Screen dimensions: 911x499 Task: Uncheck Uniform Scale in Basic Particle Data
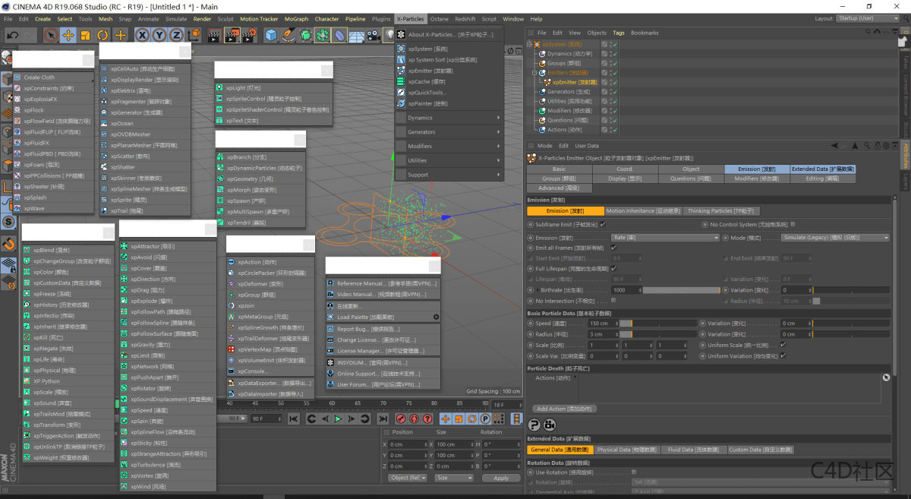(x=782, y=346)
